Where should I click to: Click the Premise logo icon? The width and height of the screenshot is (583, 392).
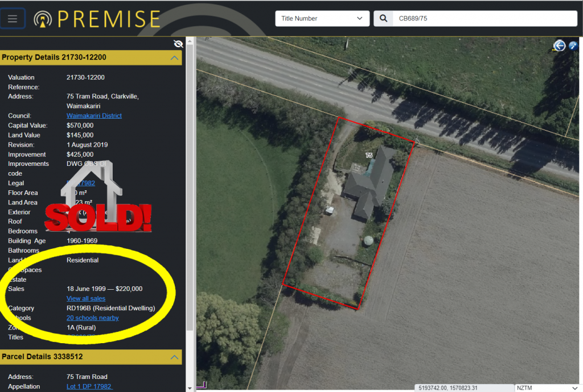43,19
